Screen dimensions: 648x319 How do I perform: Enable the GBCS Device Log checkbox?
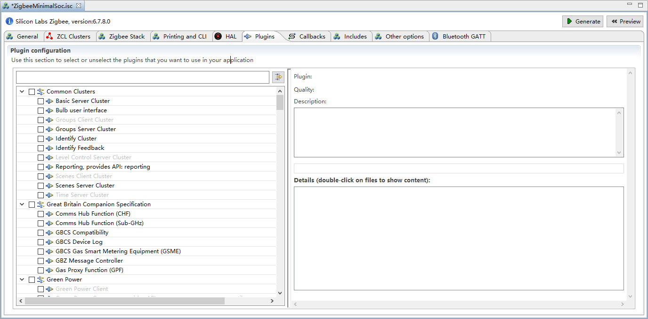[40, 242]
